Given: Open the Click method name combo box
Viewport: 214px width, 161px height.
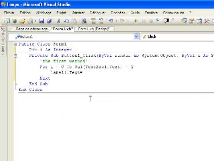Looking at the screenshot, I should 177,37.
